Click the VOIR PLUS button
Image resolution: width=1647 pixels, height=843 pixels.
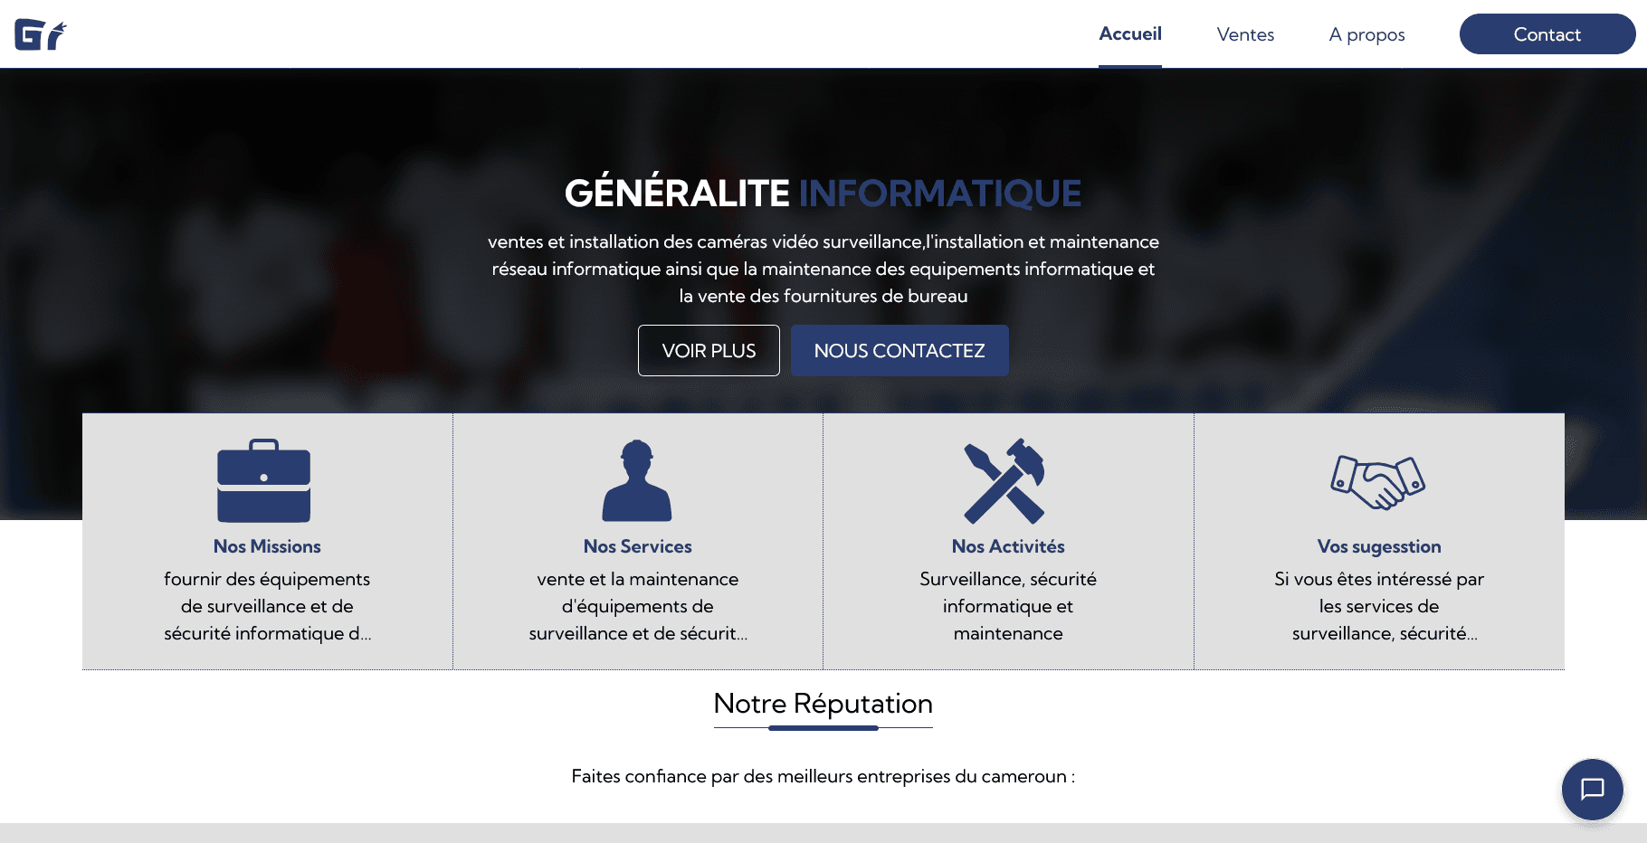point(709,351)
